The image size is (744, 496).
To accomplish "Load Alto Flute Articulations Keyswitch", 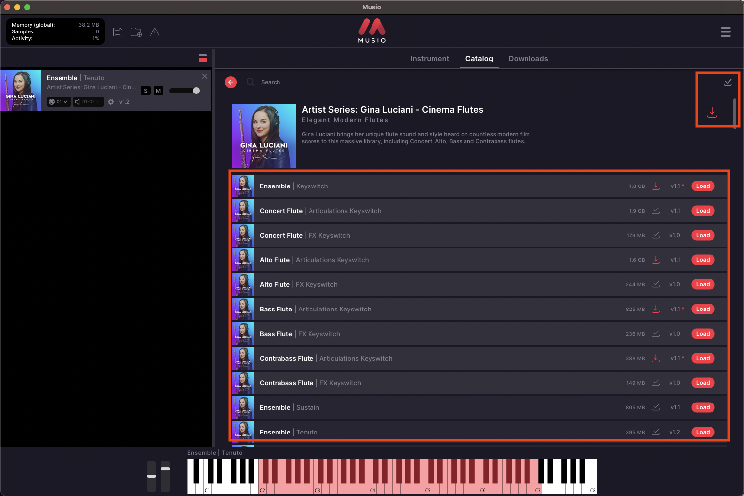I will [703, 260].
